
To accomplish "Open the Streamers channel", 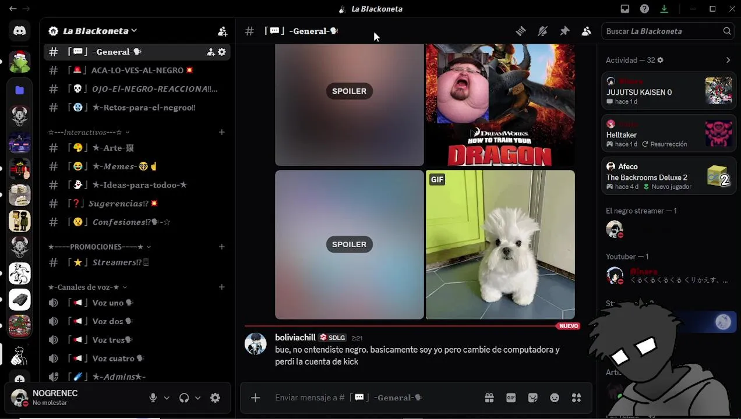I will pos(137,262).
